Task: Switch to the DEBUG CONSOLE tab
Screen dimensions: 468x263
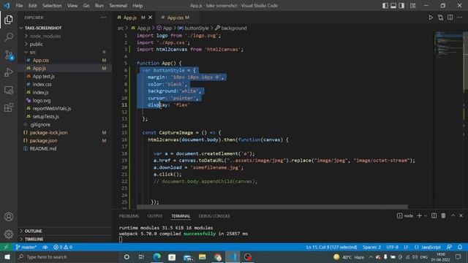Action: pyautogui.click(x=214, y=216)
